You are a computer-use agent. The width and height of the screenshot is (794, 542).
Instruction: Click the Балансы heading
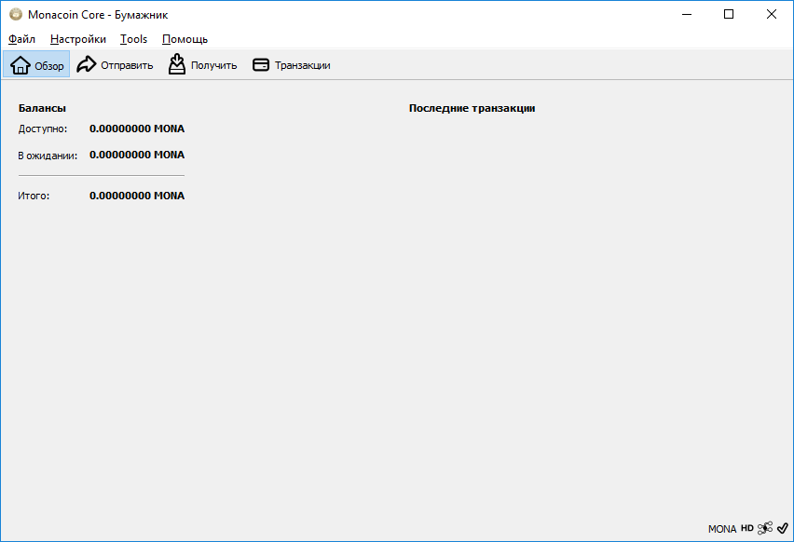pos(42,108)
